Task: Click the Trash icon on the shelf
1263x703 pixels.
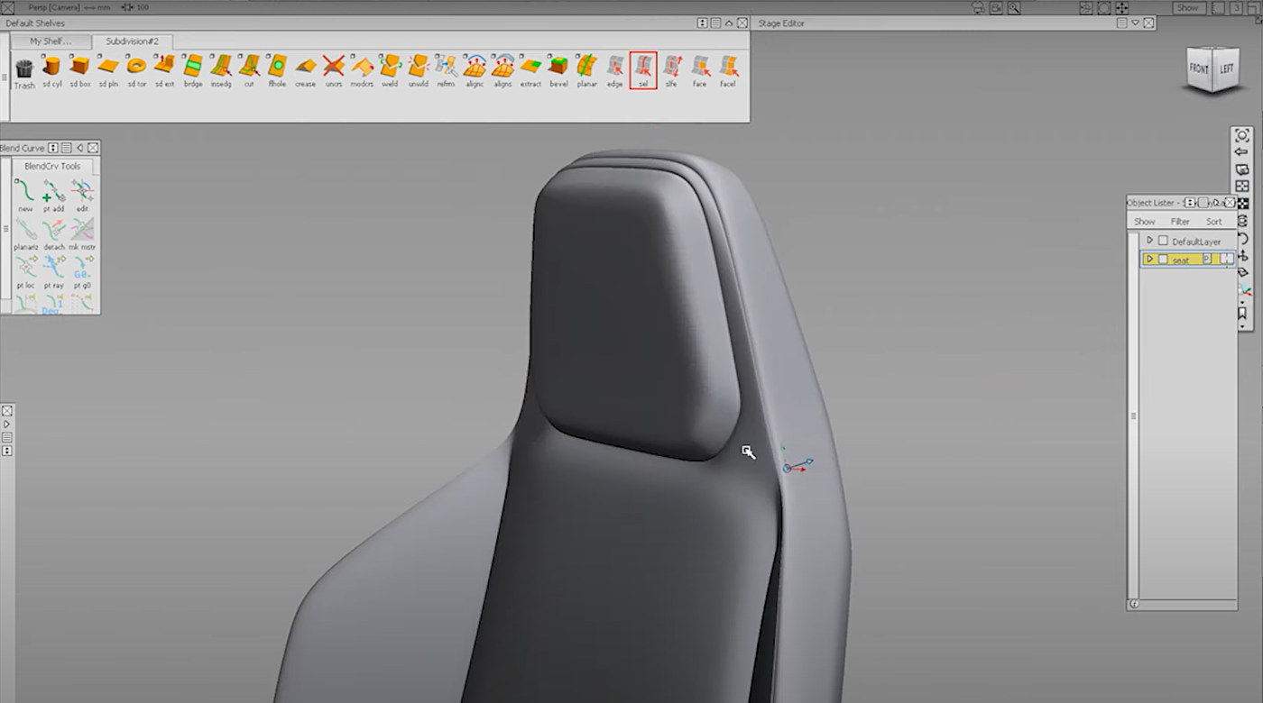Action: pos(24,69)
